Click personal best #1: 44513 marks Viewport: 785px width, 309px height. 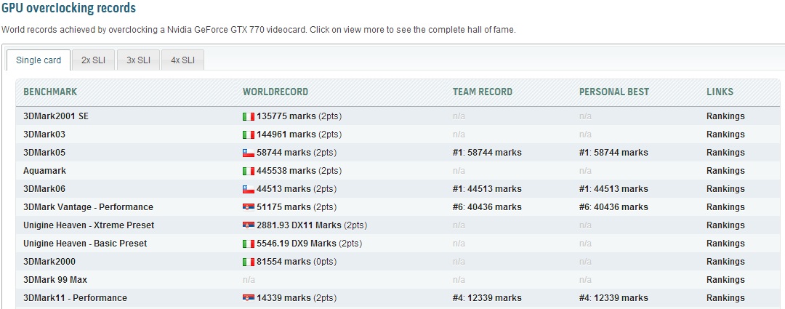click(613, 189)
